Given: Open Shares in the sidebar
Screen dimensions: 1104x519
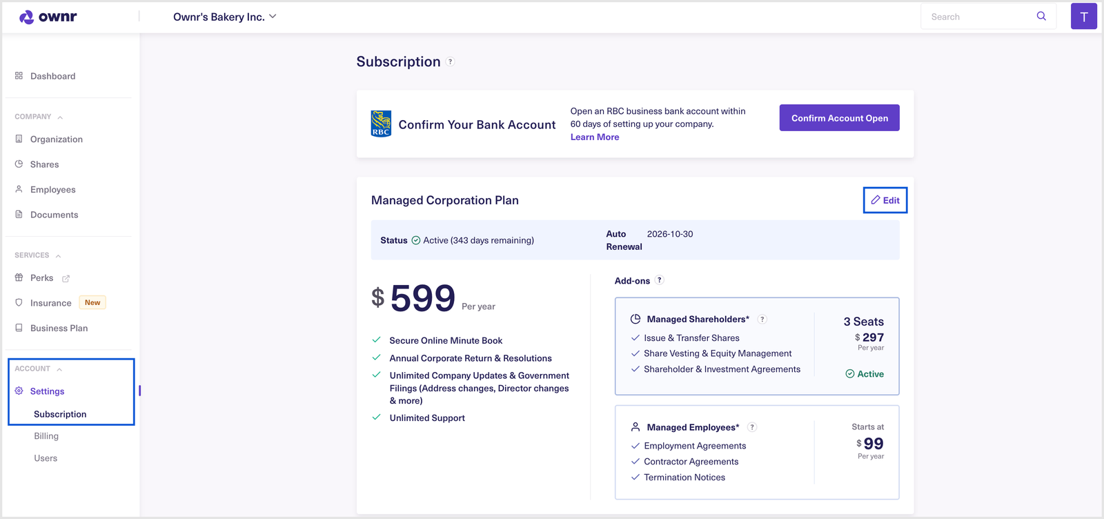Looking at the screenshot, I should coord(44,164).
